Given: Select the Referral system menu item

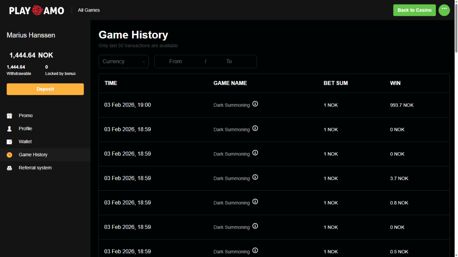Looking at the screenshot, I should tap(35, 168).
